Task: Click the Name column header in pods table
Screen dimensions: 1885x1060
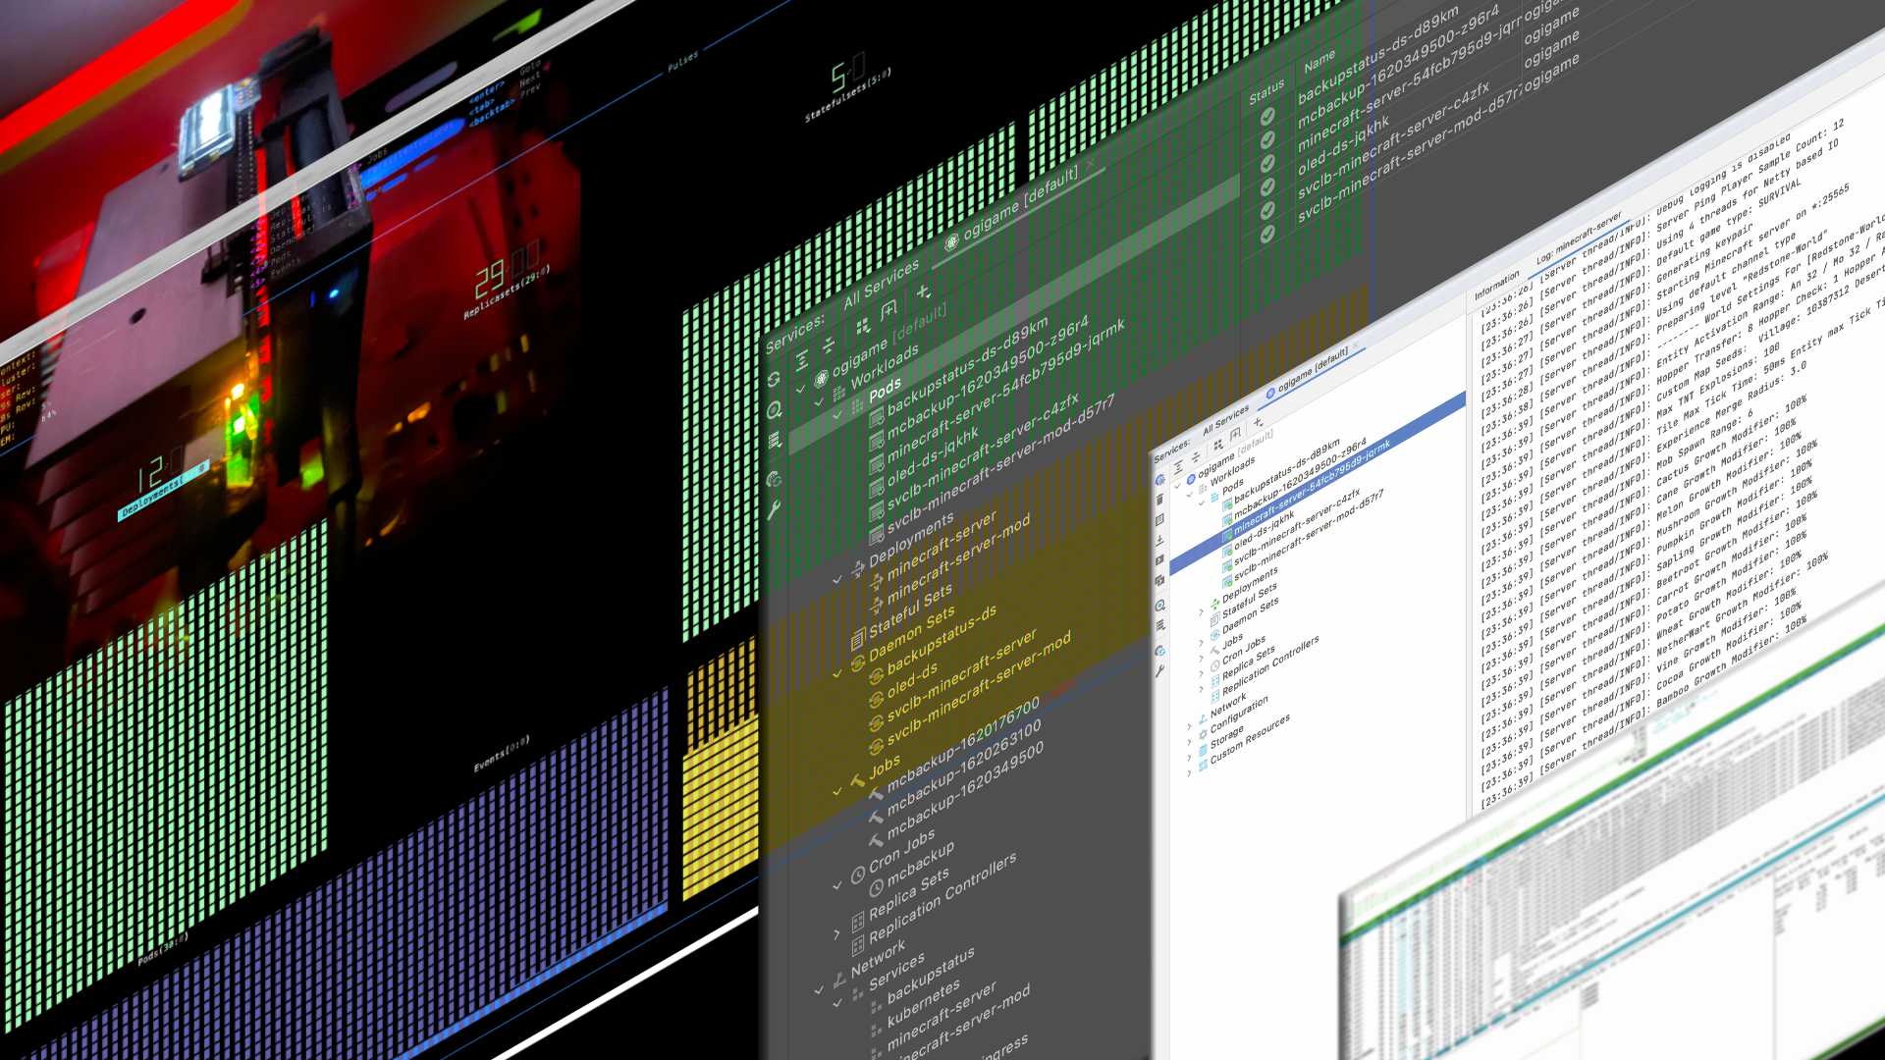Action: coord(1319,61)
